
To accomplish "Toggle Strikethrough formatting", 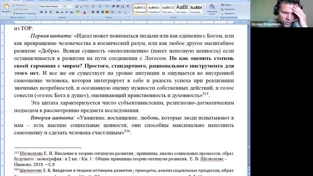I will 58,12.
